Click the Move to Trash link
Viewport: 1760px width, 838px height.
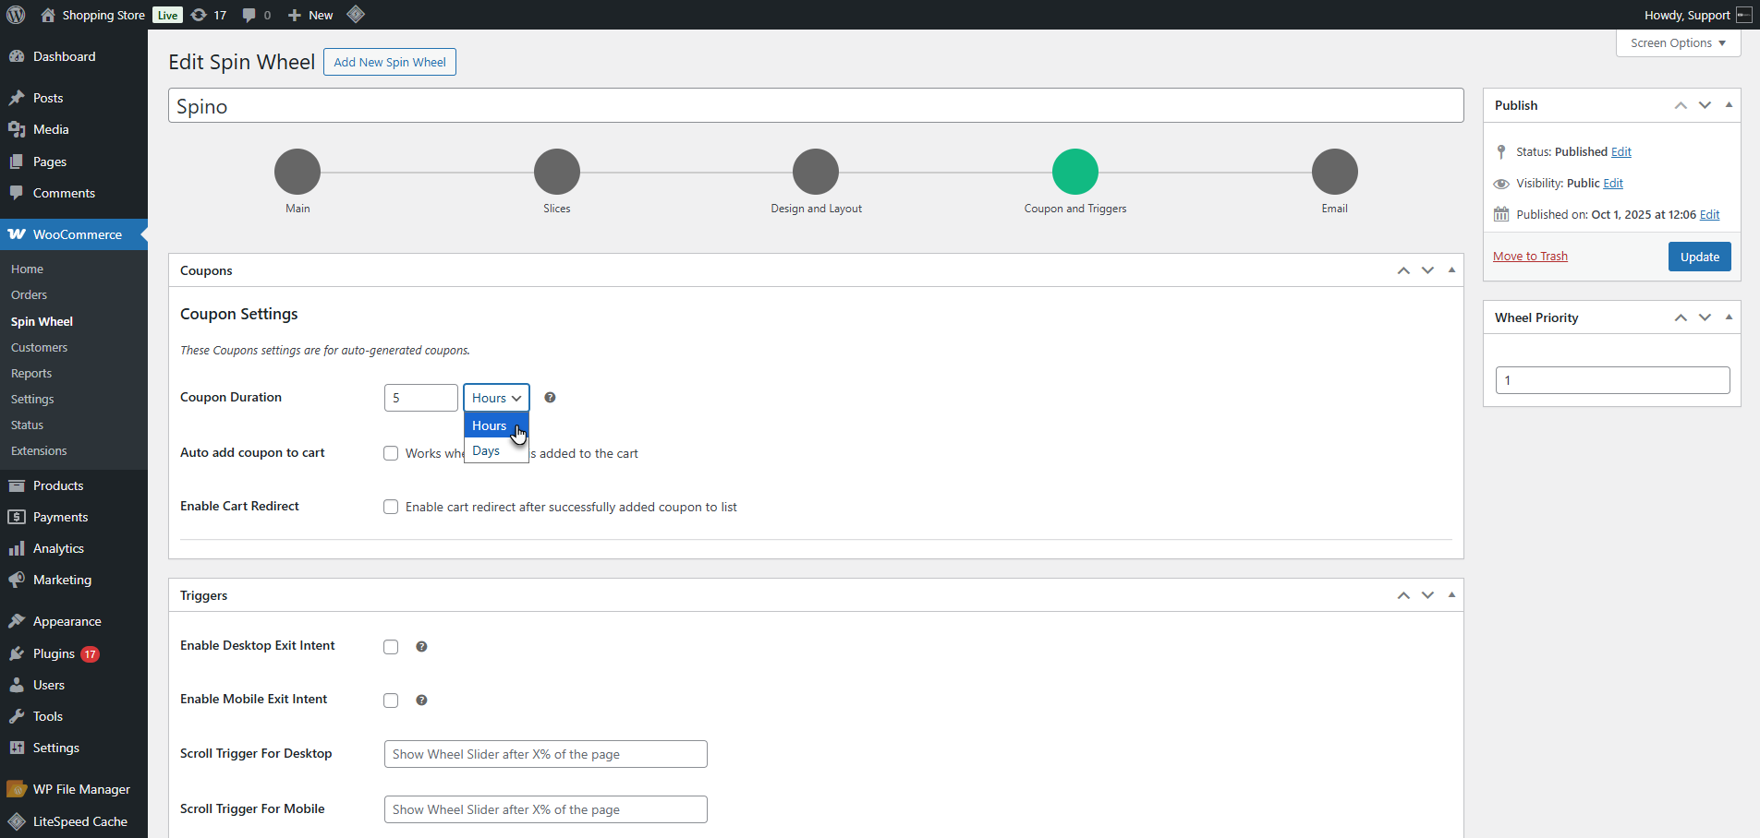click(1530, 257)
